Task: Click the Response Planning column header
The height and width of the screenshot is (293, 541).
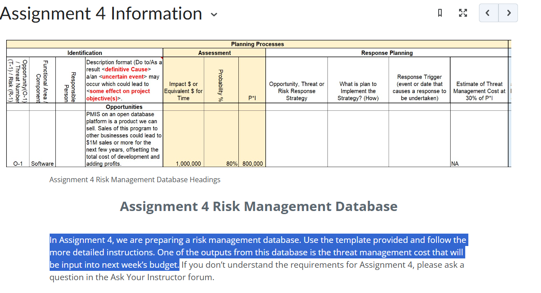Action: tap(386, 53)
